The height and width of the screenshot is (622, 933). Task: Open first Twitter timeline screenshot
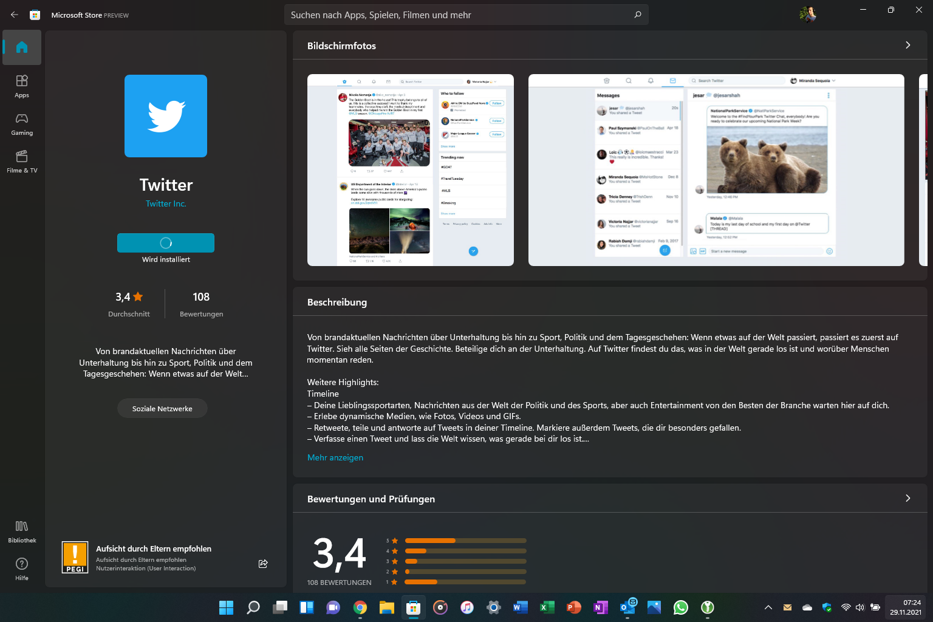click(411, 170)
